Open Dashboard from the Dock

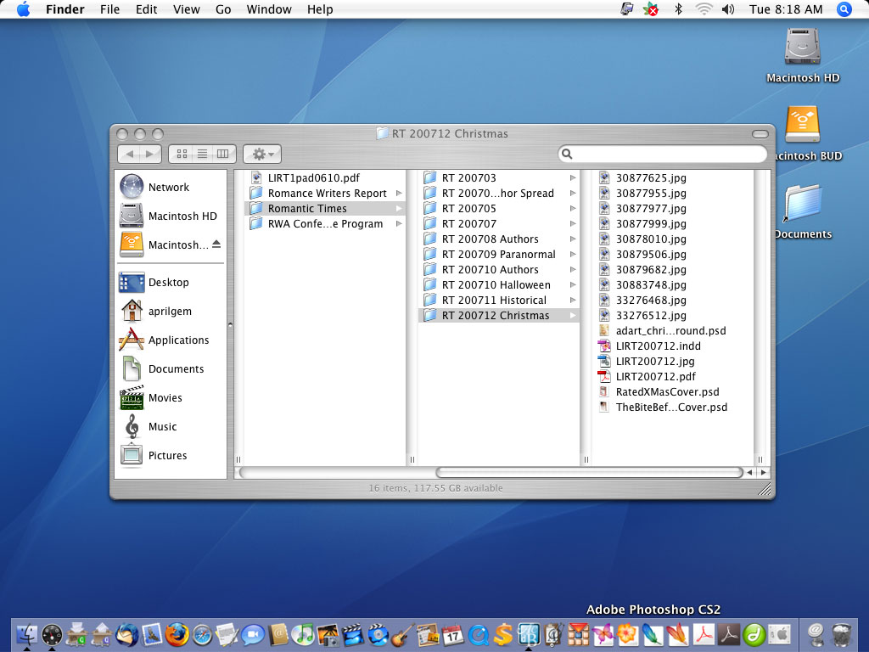[x=52, y=634]
